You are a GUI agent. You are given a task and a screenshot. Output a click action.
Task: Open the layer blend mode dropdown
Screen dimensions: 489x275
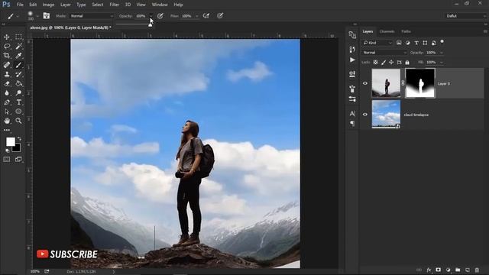click(x=385, y=53)
